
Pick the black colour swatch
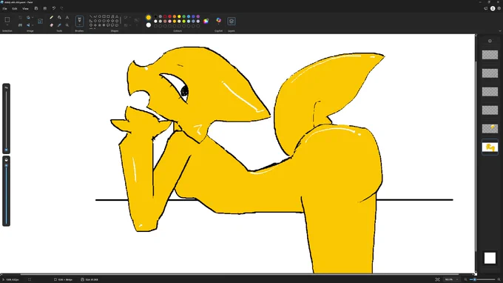(x=155, y=16)
